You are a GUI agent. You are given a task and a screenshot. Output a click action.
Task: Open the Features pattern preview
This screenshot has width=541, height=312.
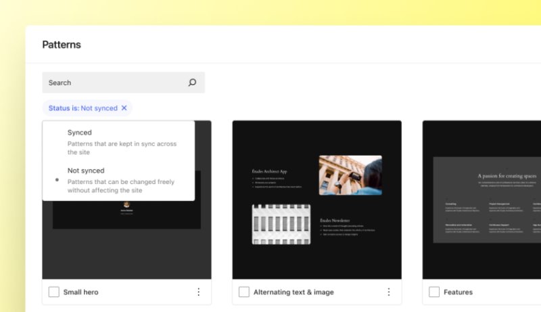click(x=481, y=200)
